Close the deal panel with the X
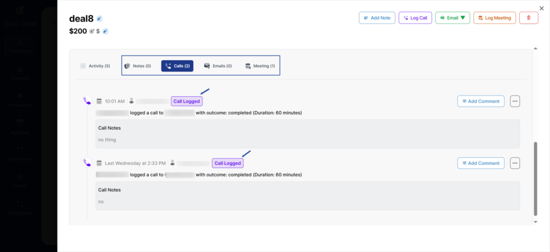Image resolution: width=550 pixels, height=252 pixels. (541, 8)
